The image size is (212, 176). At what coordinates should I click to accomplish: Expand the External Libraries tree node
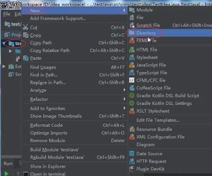point(4,66)
